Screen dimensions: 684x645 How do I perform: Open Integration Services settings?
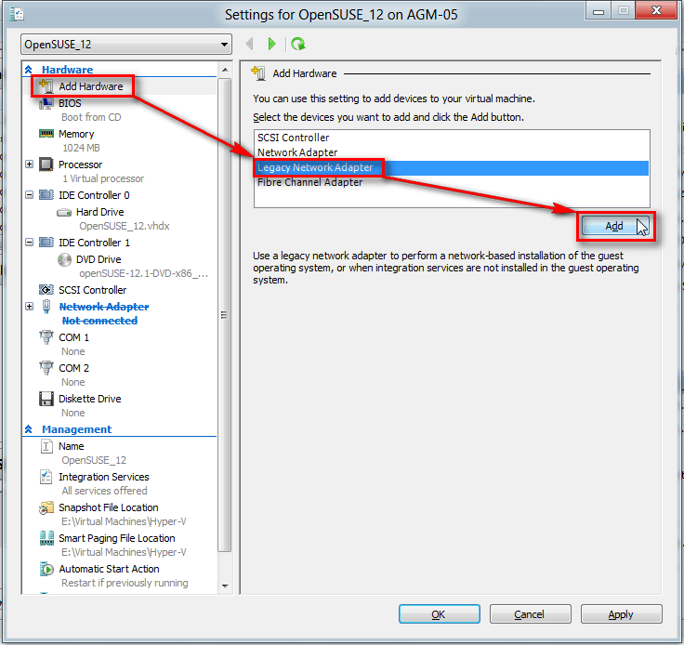coord(103,477)
